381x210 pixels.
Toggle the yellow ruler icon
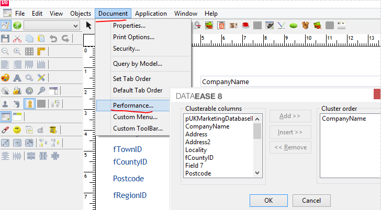pos(41,51)
